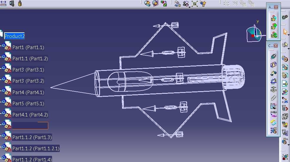The height and width of the screenshot is (162, 290).
Task: Click the Generate Numbering icon
Action: point(285,116)
